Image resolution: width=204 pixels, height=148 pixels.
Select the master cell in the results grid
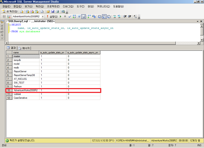26,56
